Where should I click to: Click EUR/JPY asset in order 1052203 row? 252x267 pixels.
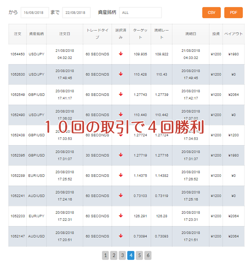point(36,216)
